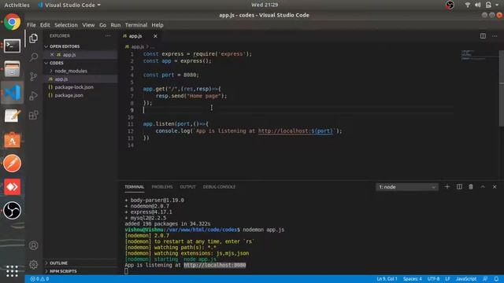
Task: Open the Search view in activity bar
Action: 33,57
